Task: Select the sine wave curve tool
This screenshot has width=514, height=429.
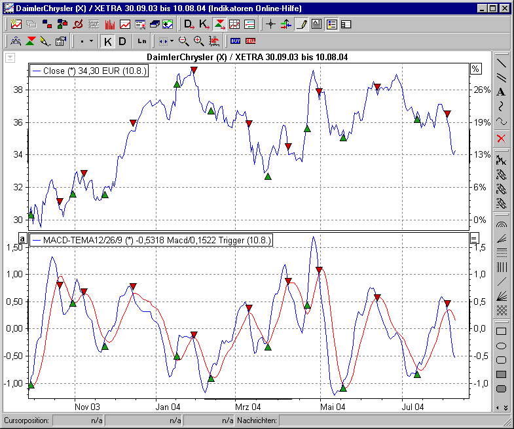Action: 502,121
